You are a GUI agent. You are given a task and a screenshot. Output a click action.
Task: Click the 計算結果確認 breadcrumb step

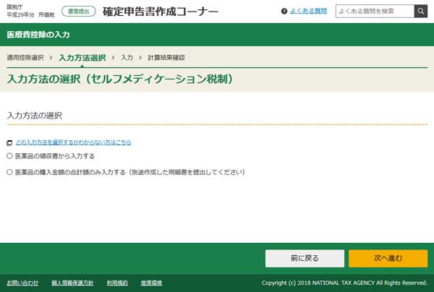click(166, 57)
